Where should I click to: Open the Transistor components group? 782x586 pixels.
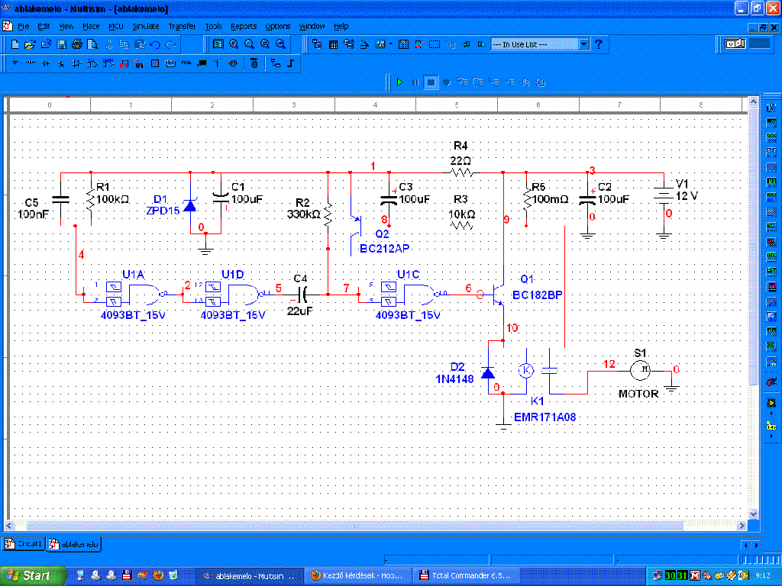pyautogui.click(x=61, y=63)
